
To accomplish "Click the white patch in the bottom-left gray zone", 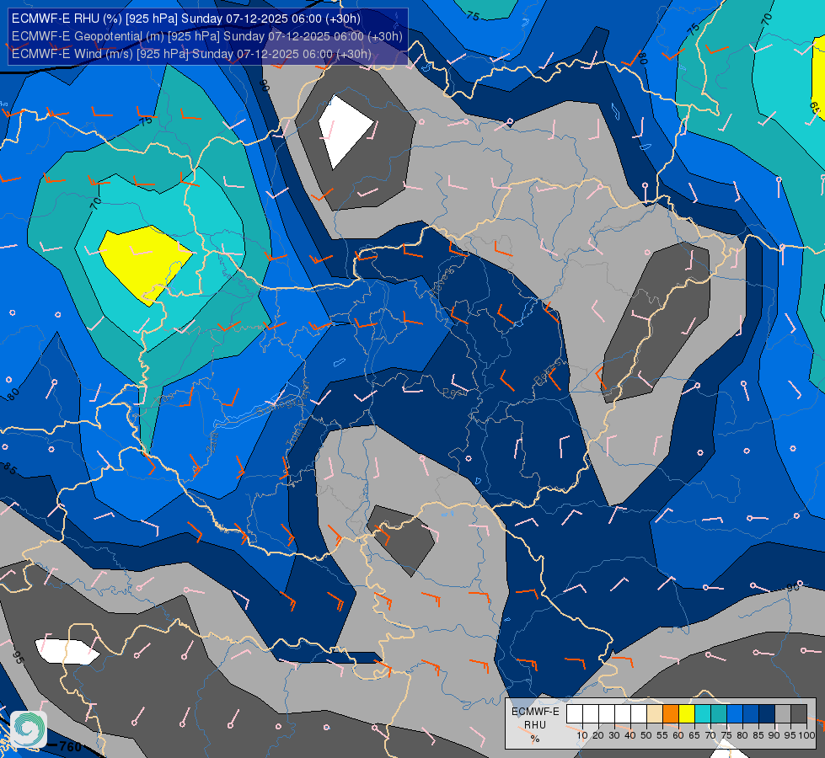I will [x=67, y=651].
